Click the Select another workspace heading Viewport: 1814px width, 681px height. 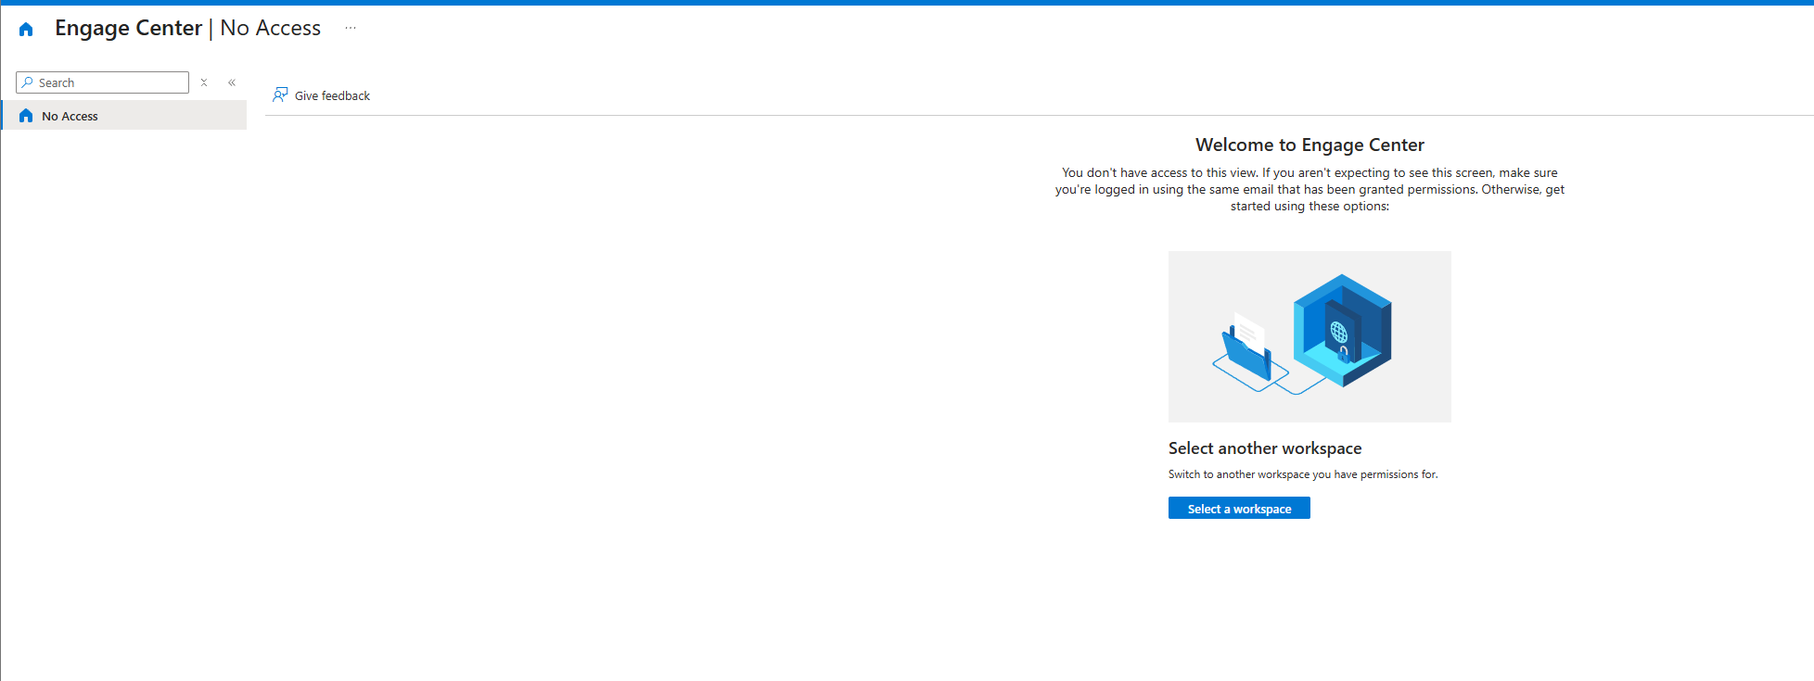tap(1265, 448)
